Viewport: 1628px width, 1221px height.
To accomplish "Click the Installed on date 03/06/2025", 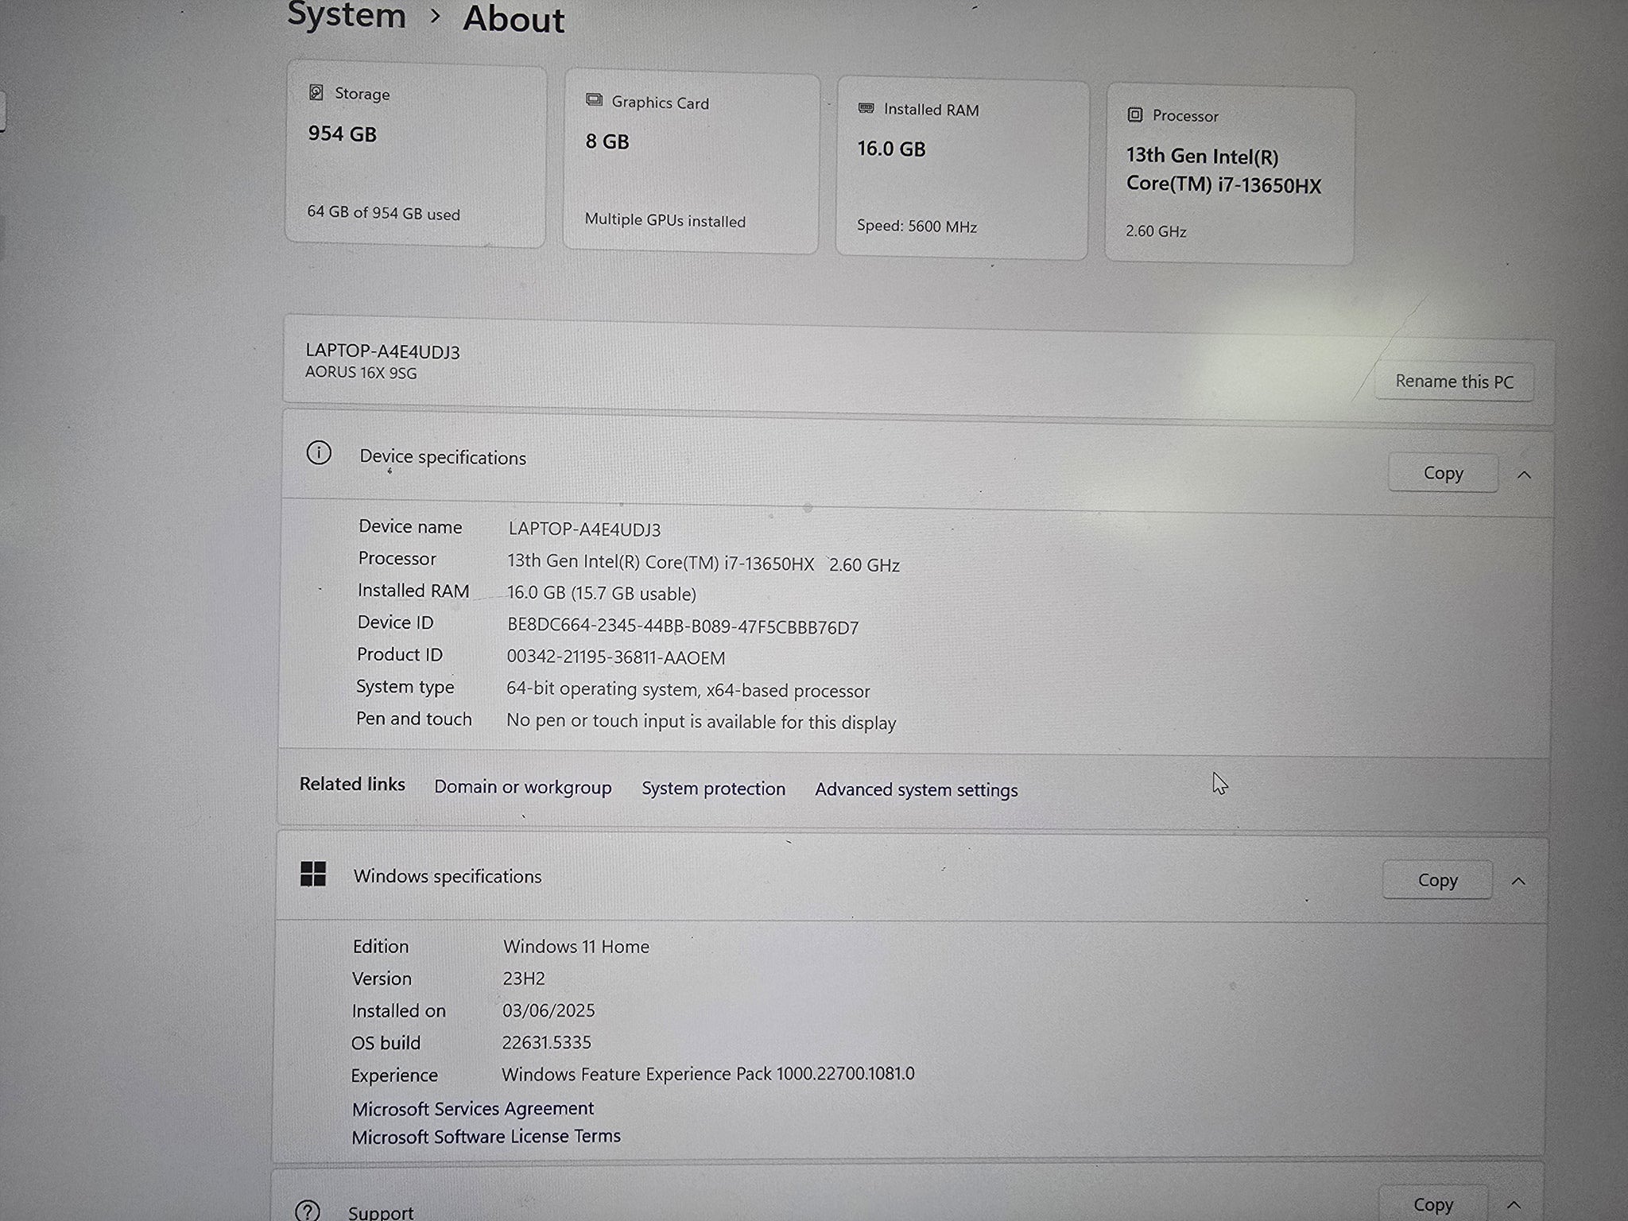I will click(x=548, y=1010).
